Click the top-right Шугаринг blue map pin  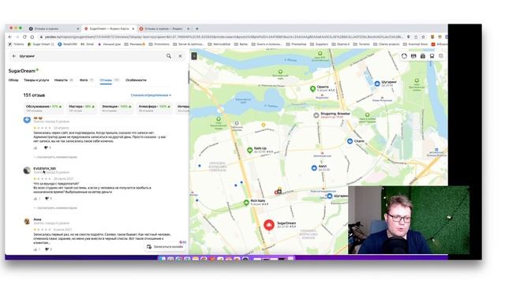[377, 84]
